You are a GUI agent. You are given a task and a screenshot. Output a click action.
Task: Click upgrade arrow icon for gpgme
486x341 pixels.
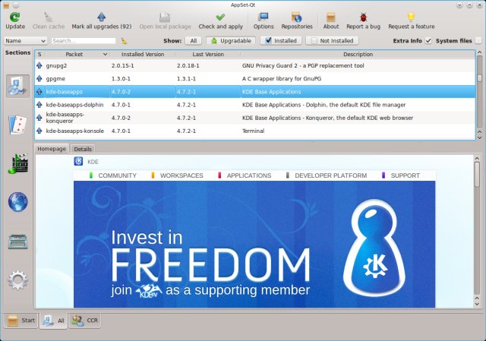click(39, 78)
